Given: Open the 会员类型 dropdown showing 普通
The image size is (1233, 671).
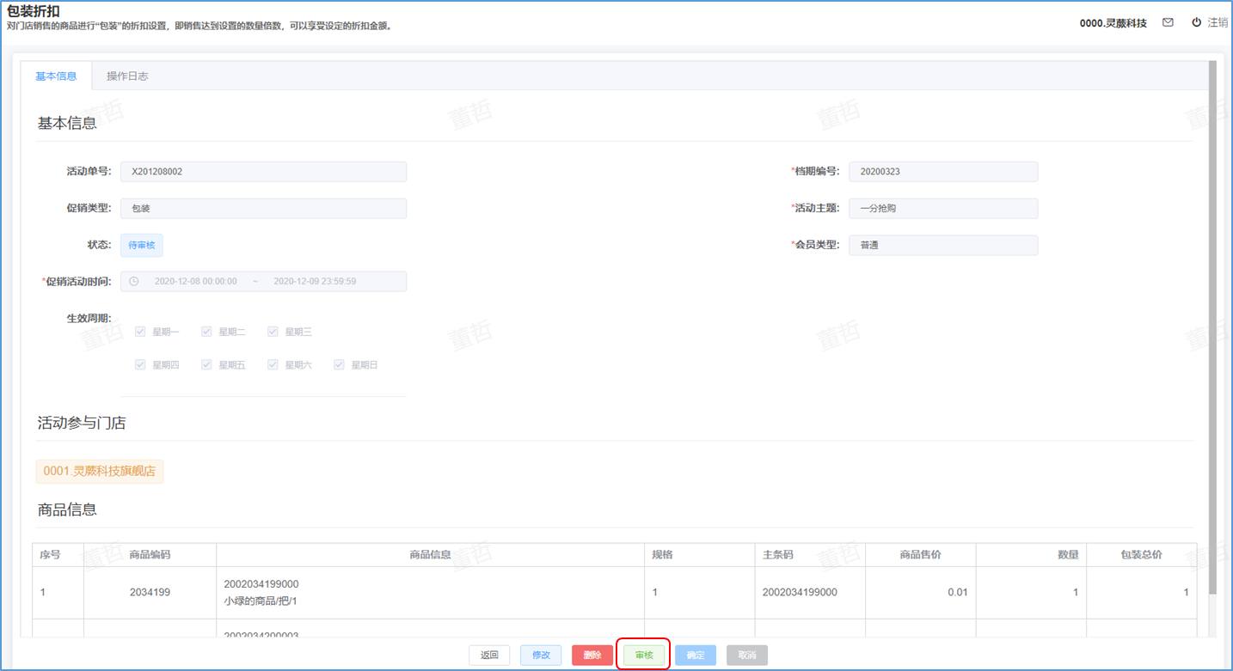Looking at the screenshot, I should 942,246.
